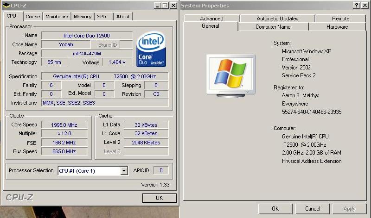Open the Automatic Updates tab
This screenshot has width=371, height=218.
point(277,19)
